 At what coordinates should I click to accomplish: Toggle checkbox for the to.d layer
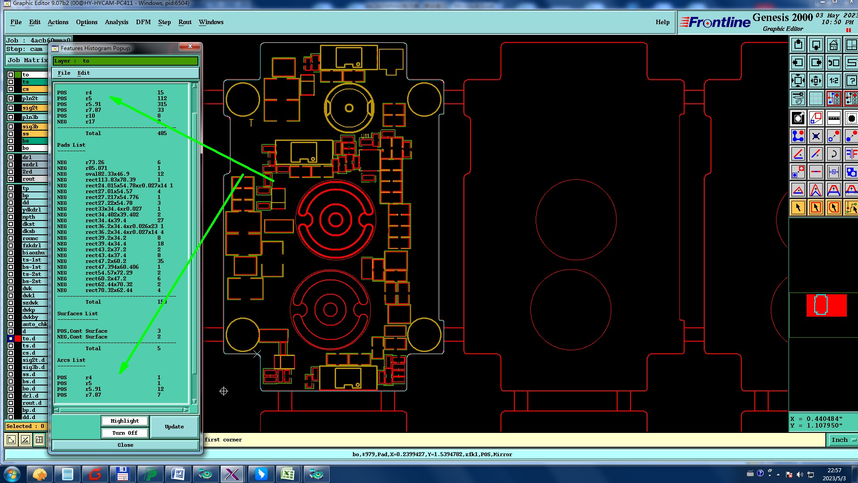coord(11,339)
